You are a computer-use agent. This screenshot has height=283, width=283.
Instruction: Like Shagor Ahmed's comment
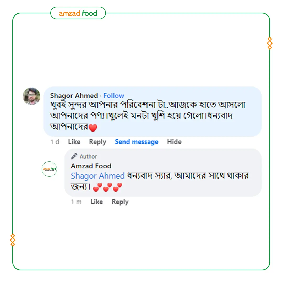coord(74,142)
